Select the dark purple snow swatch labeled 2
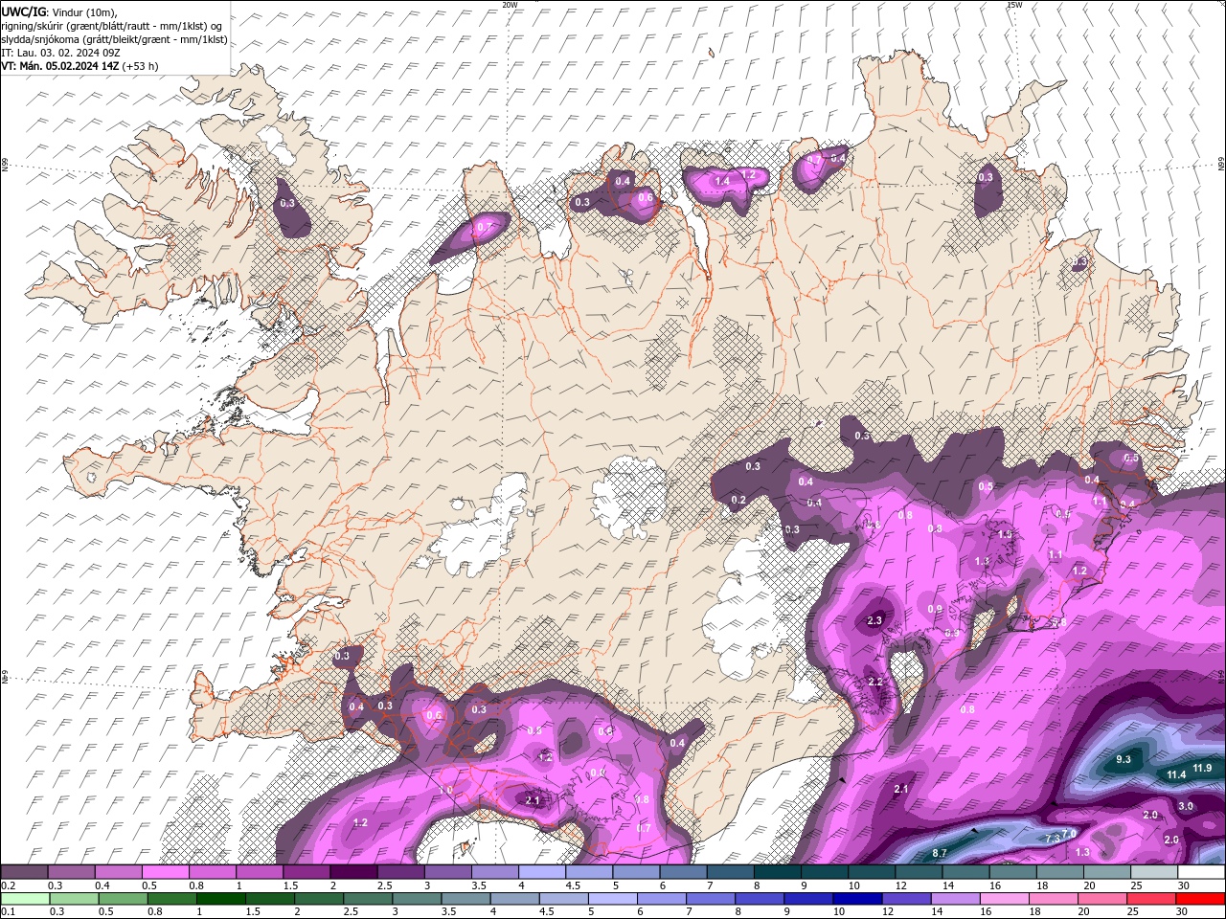This screenshot has height=919, width=1226. [x=353, y=872]
